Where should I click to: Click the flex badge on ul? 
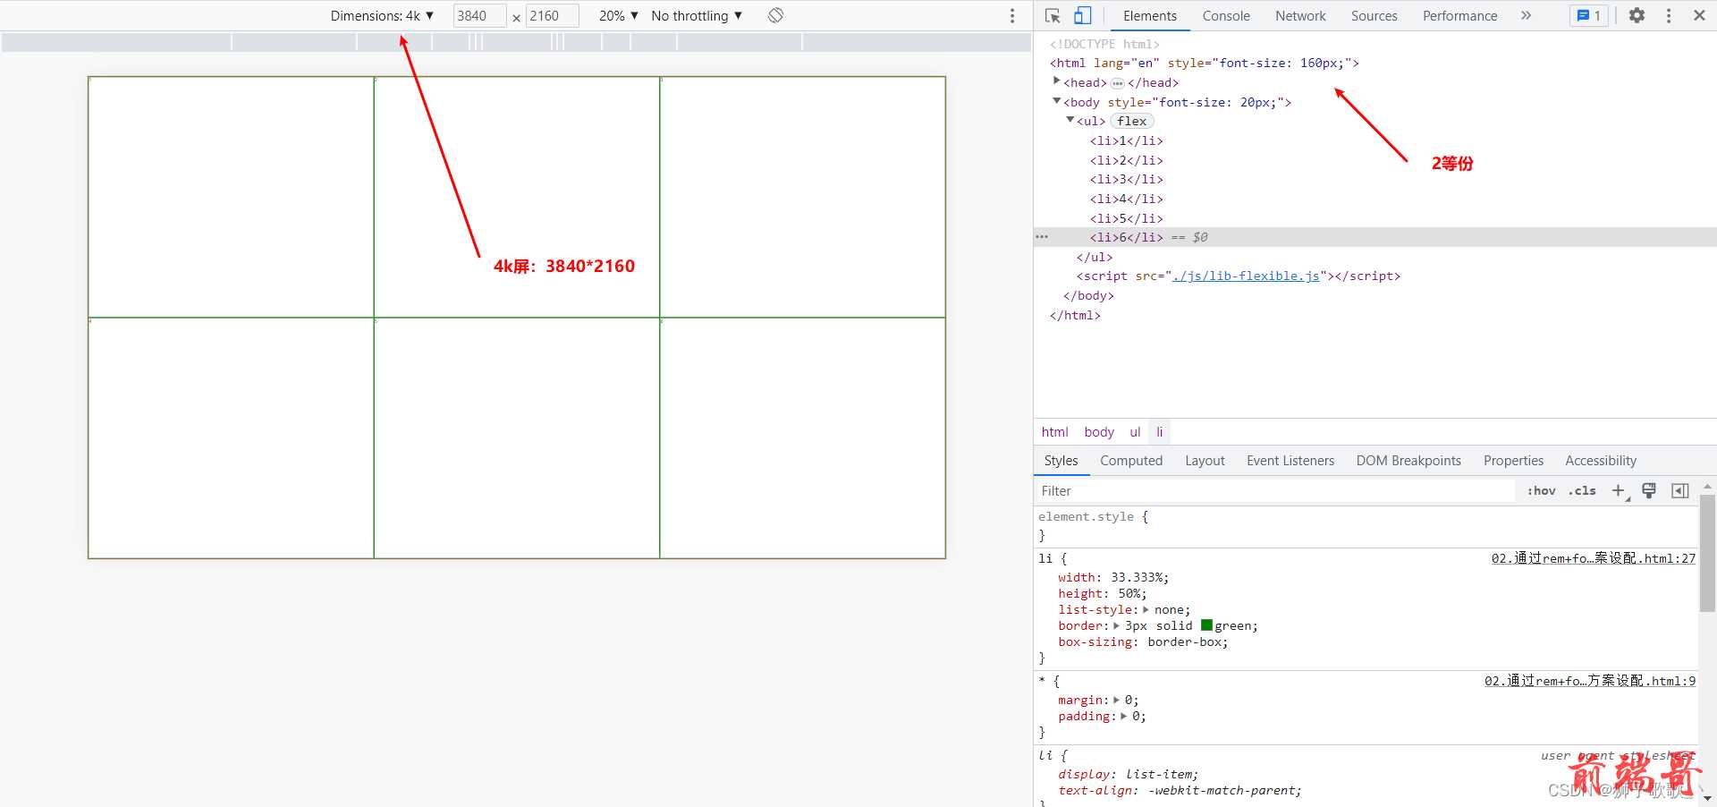[1131, 121]
